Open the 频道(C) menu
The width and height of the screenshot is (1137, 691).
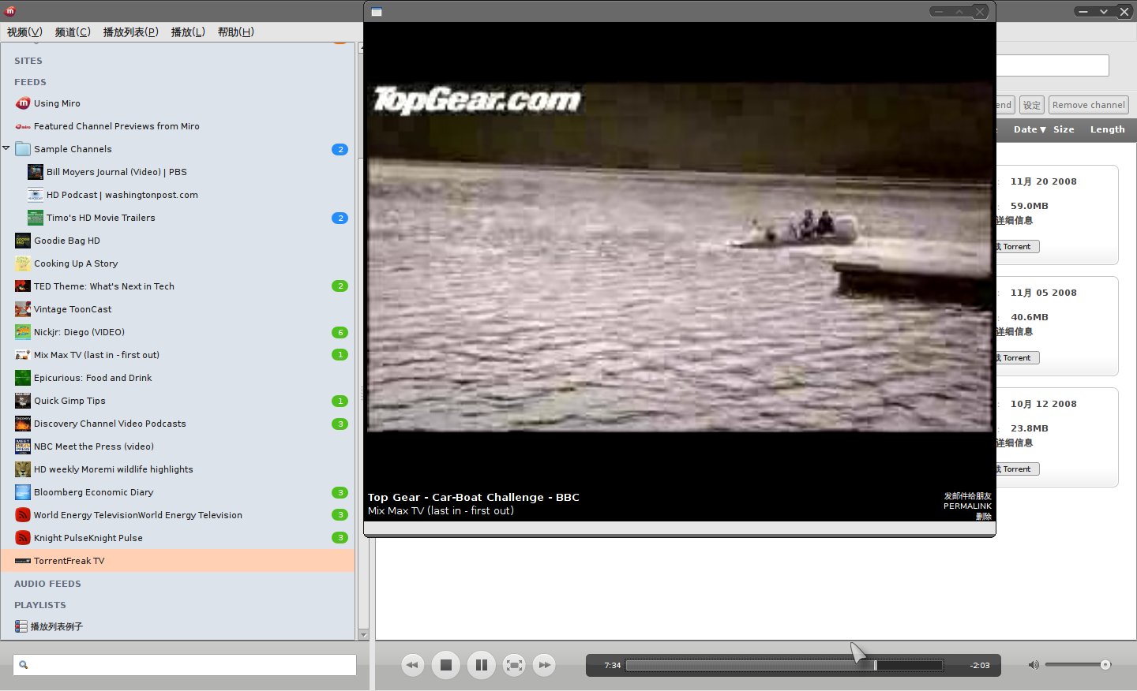tap(73, 32)
